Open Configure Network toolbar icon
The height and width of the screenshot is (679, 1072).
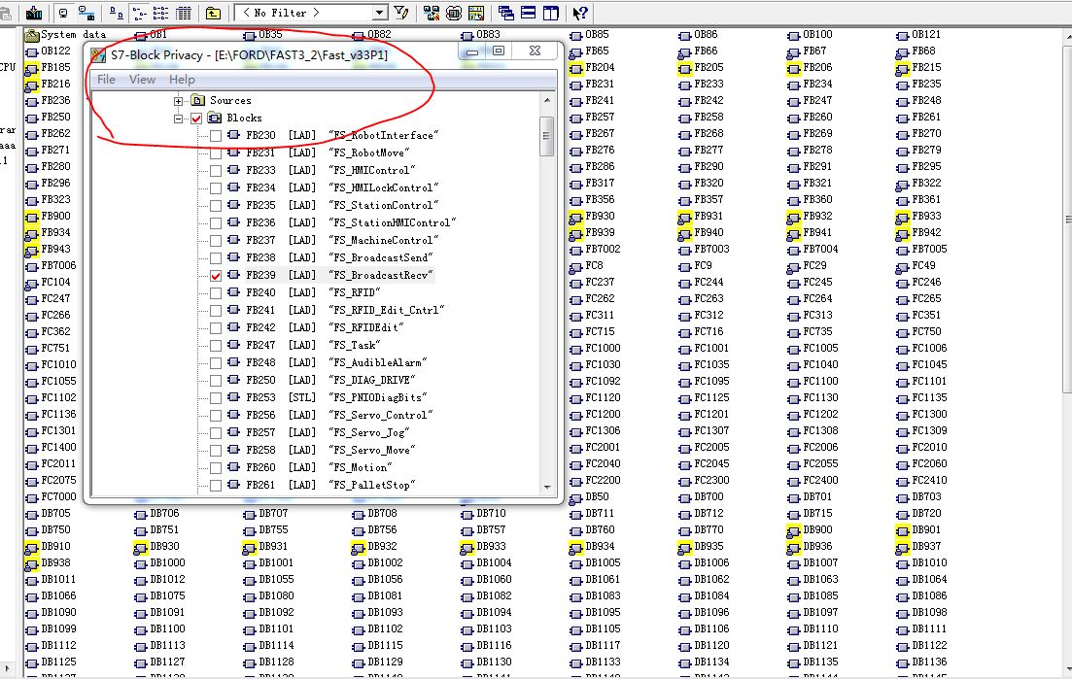(432, 13)
